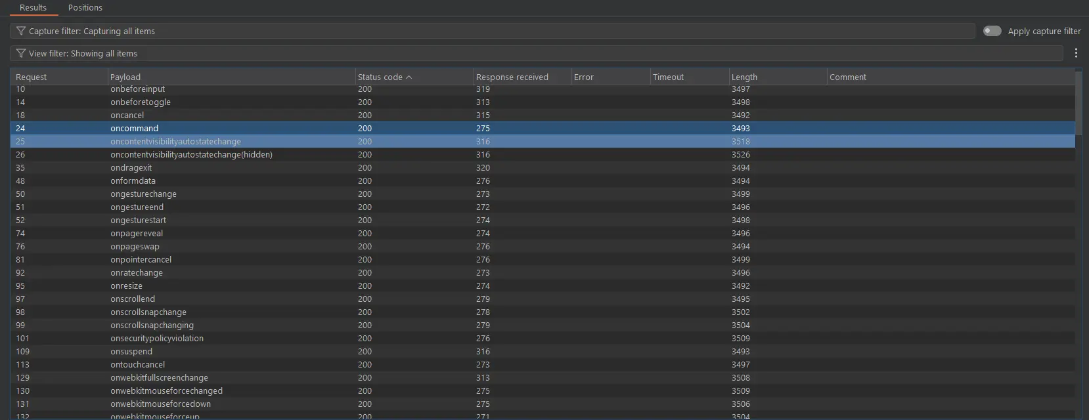Click the Comment column header

point(847,77)
